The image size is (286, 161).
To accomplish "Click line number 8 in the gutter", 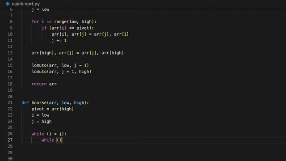I will click(x=11, y=22).
